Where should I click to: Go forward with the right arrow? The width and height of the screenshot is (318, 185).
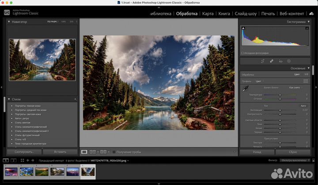pos(33,160)
